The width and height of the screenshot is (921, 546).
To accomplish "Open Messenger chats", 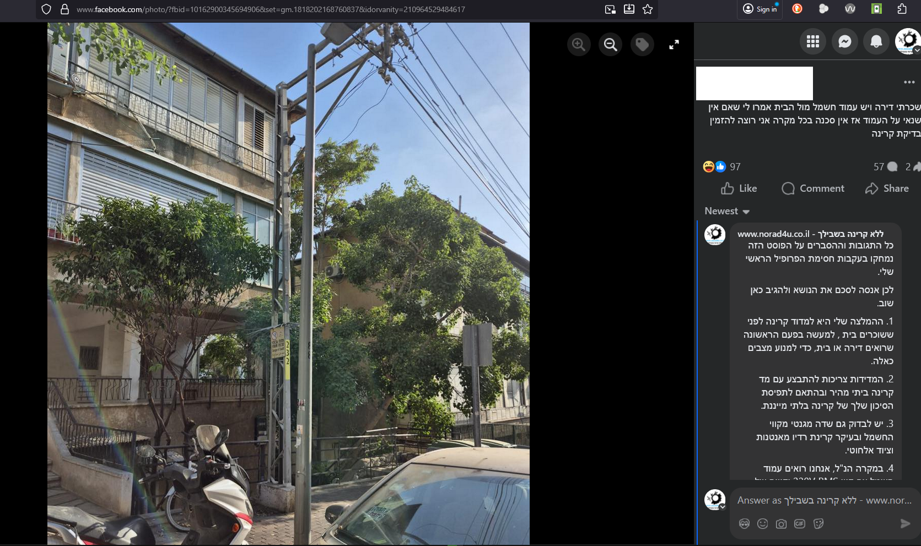I will [844, 41].
